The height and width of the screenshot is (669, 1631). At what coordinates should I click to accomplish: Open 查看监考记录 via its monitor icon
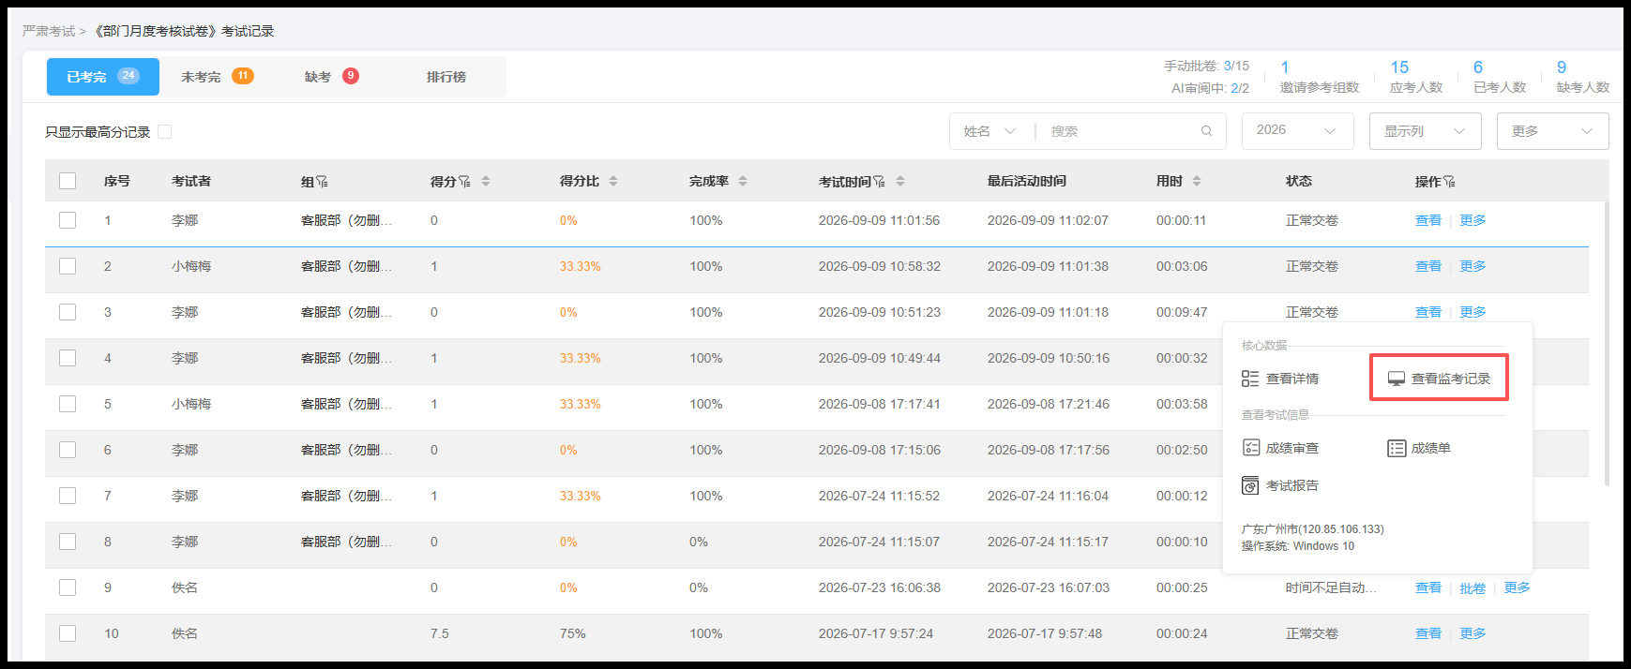click(x=1397, y=379)
